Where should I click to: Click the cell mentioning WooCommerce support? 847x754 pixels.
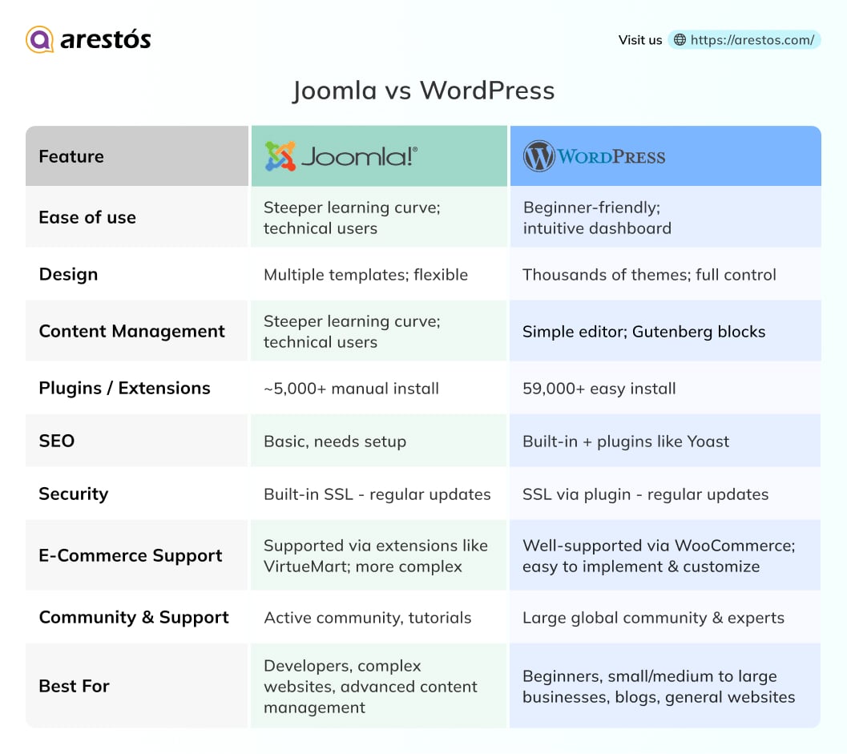click(x=665, y=555)
